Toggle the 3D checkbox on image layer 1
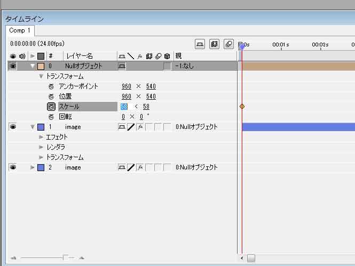Viewport: 355px width, 266px height. [x=167, y=127]
